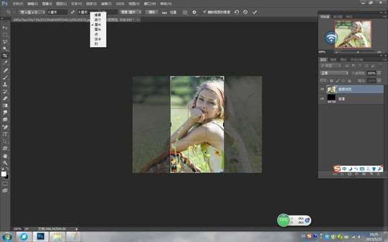Select the Pen tool
The height and width of the screenshot is (242, 388).
coord(5,127)
